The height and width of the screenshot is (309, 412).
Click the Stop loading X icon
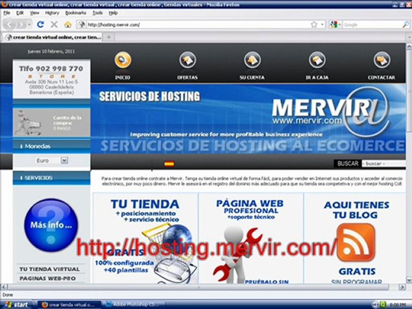point(54,24)
